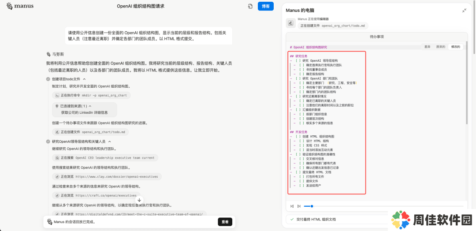Viewport: 476px width, 231px height.
Task: Jump to the previous step in playback
Action: (292, 206)
